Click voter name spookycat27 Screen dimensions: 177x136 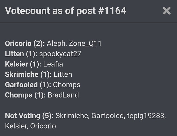tap(60, 54)
